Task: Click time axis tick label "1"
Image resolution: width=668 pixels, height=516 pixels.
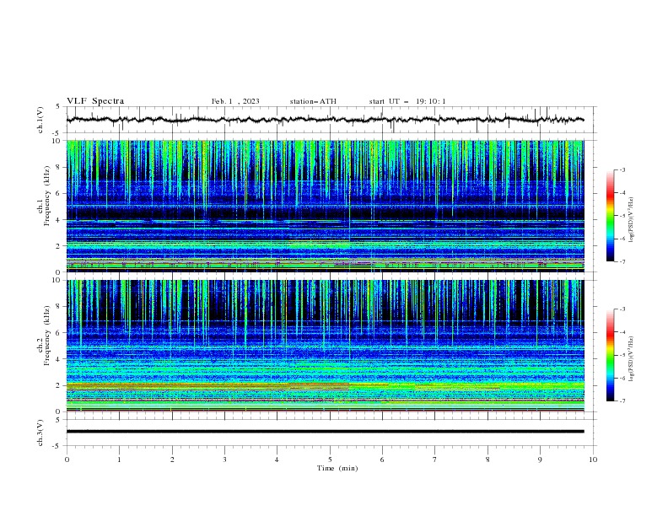Action: [x=119, y=460]
